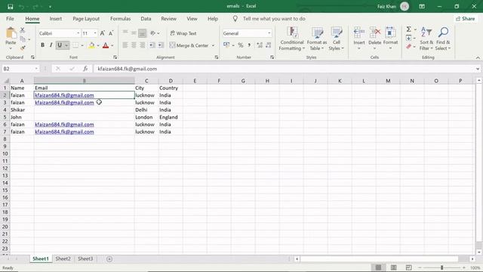483x272 pixels.
Task: Toggle Underline formatting
Action: (x=60, y=45)
